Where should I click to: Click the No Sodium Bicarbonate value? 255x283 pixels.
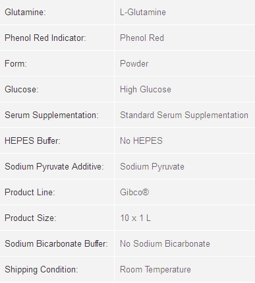[x=165, y=243]
